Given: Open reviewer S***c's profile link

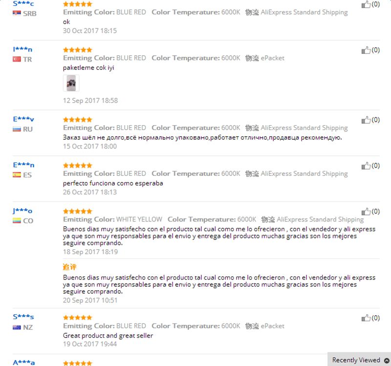Looking at the screenshot, I should [x=23, y=4].
